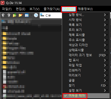
Task: Open dropdown arrow beside view layout icon
Action: pos(31,15)
